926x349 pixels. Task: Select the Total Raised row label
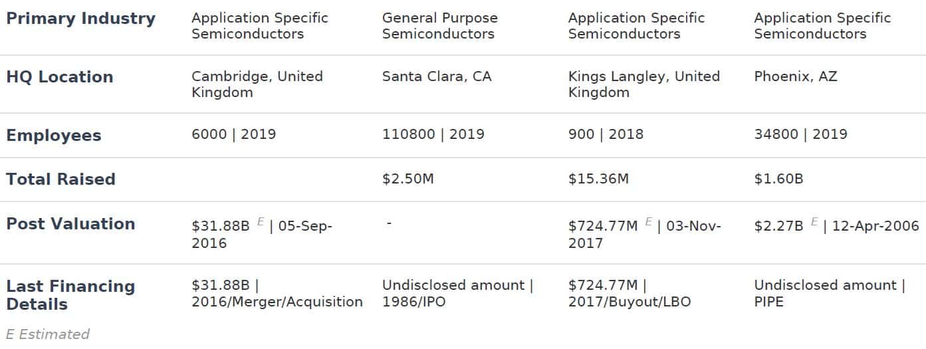(60, 179)
